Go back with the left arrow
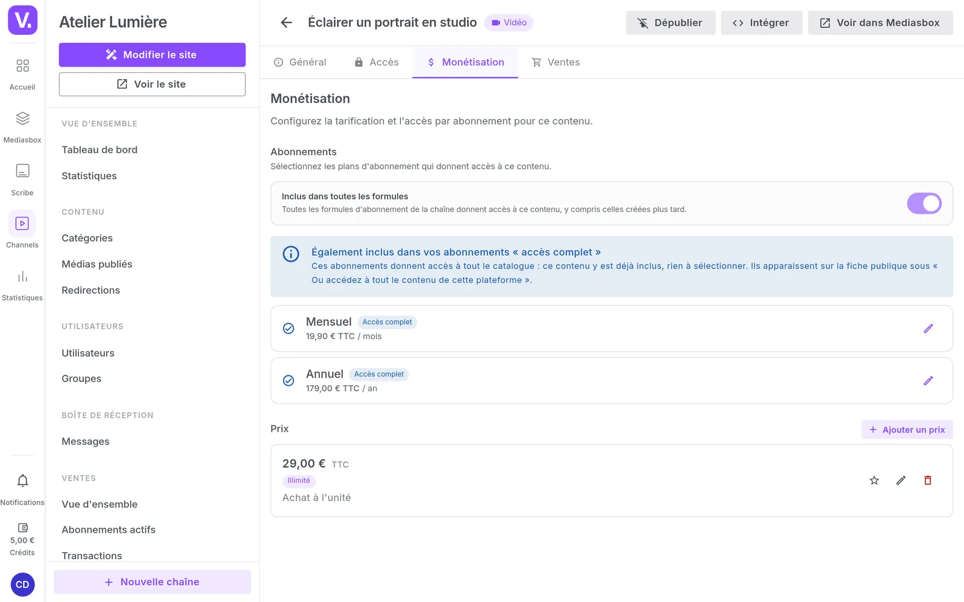Image resolution: width=964 pixels, height=602 pixels. tap(286, 23)
